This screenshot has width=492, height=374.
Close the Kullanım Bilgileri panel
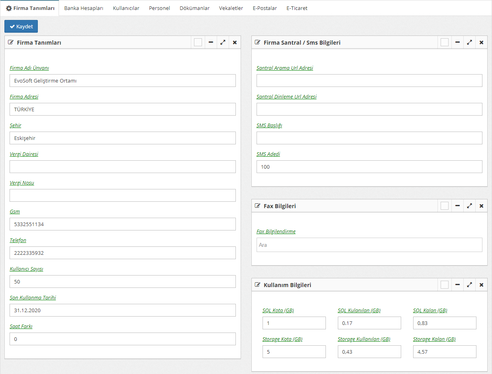click(481, 285)
